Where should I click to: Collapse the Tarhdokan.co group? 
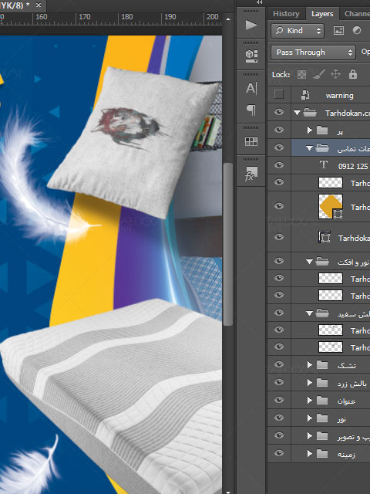(x=297, y=113)
